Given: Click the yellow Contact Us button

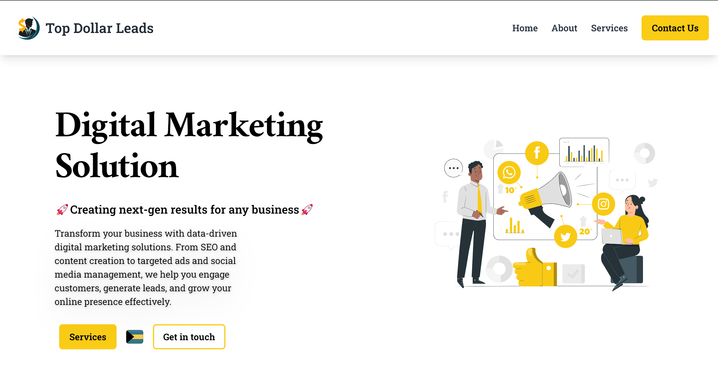Looking at the screenshot, I should [675, 28].
